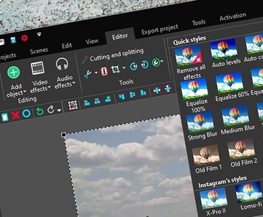Click the blue circle ellipse icon
This screenshot has height=217, width=263.
26,113
